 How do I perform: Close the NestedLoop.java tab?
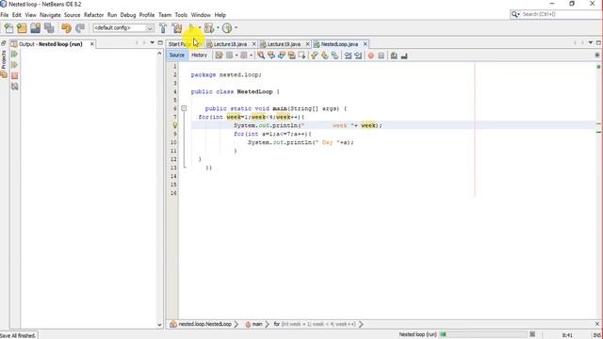365,44
